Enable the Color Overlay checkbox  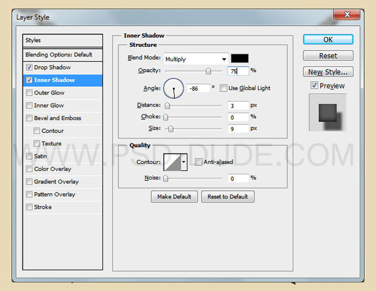coord(29,169)
